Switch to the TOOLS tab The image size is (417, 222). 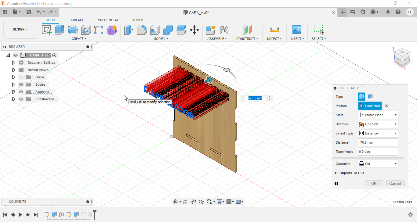138,20
